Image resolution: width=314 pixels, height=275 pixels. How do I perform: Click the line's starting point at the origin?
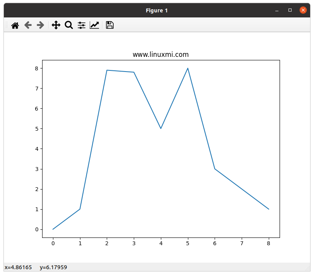(x=53, y=229)
